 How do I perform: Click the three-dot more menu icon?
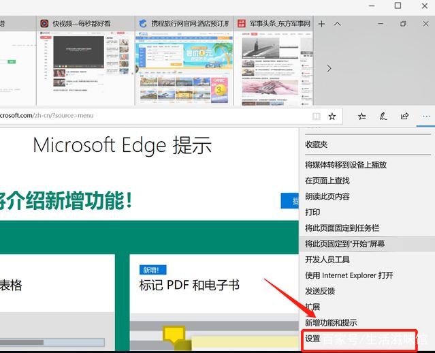click(426, 117)
